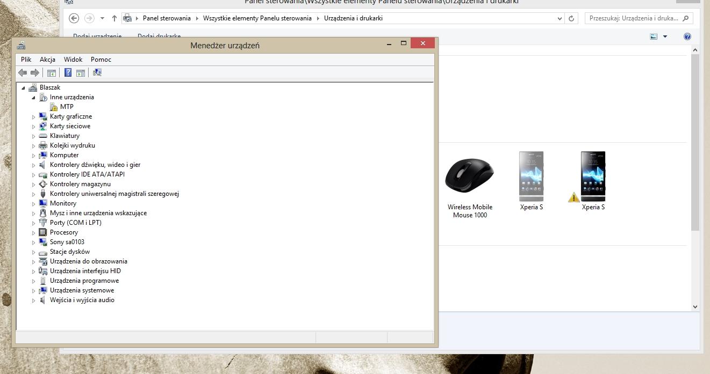
Task: Click the scrollbar up arrow in Devices window
Action: click(x=695, y=50)
